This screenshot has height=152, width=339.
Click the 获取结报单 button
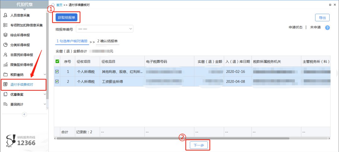[x=66, y=18]
